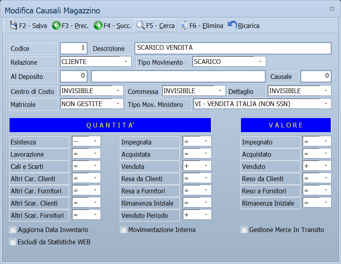This screenshot has width=341, height=264.
Task: Click the floppy disk Salva icon
Action: coord(13,26)
